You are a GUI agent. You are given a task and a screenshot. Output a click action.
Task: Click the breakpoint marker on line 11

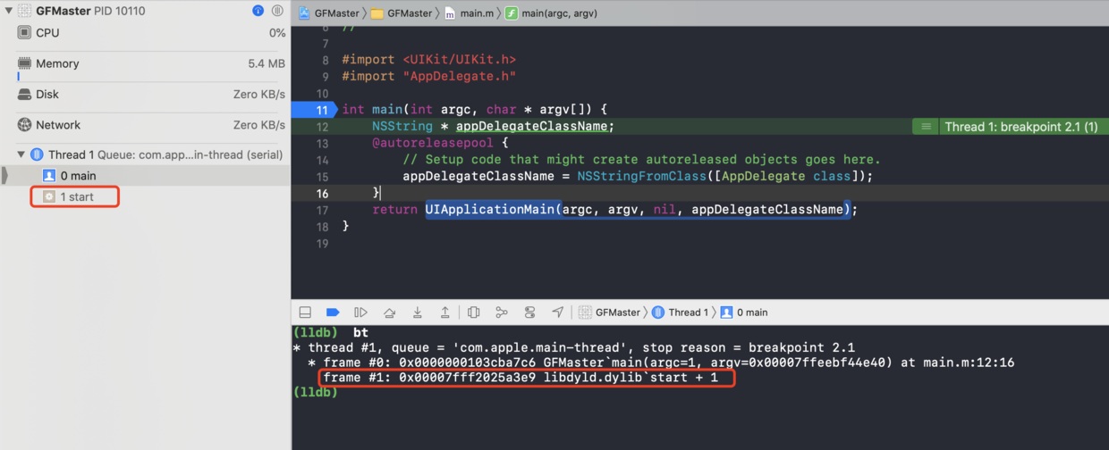tap(315, 110)
